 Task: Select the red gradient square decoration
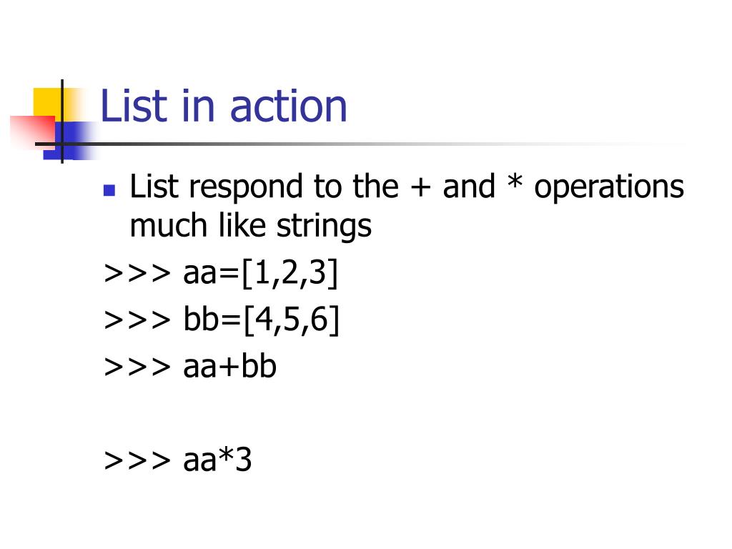click(x=33, y=132)
